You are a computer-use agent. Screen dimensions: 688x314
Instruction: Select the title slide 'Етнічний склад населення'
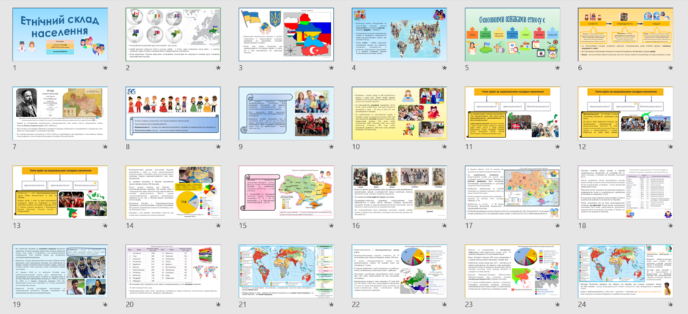pos(60,34)
